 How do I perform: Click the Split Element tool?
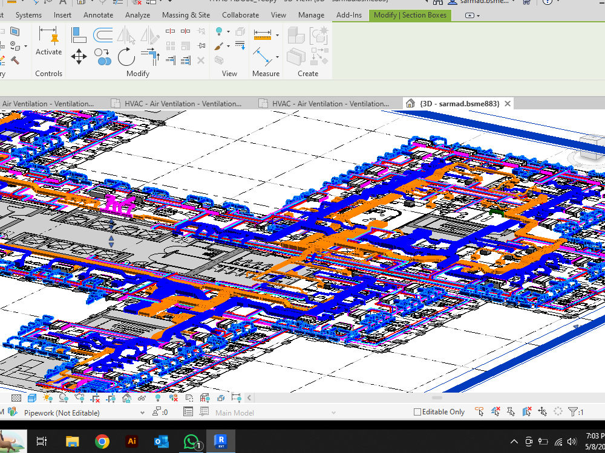coord(170,31)
